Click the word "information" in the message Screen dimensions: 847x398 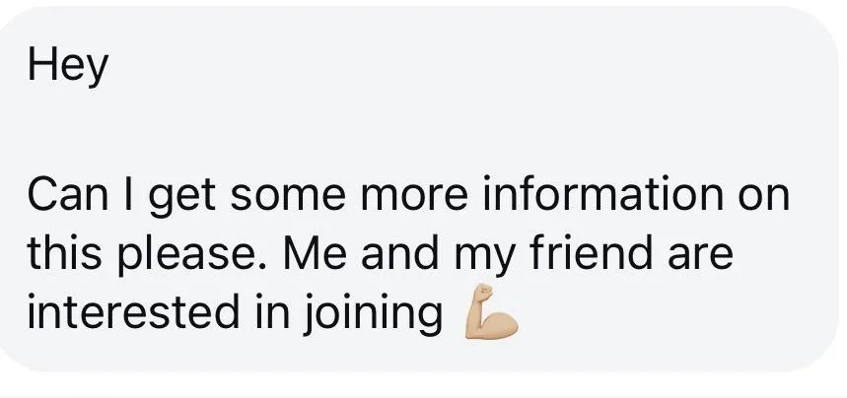[602, 194]
